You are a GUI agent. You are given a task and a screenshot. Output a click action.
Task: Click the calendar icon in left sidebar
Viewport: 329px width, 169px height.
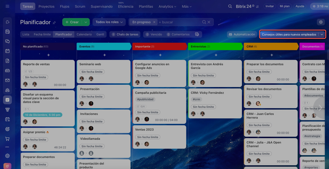(x=7, y=51)
